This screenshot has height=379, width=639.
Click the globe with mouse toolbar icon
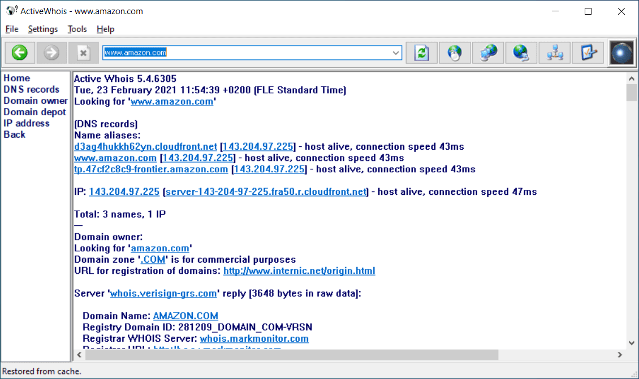point(455,53)
